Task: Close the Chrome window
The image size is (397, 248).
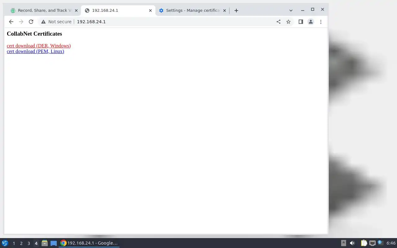Action: point(323,10)
